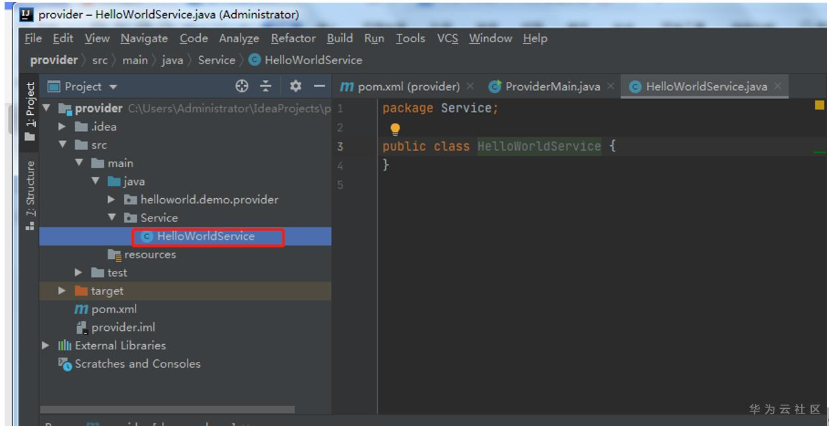Click main in the breadcrumb bar
829x426 pixels.
coord(135,60)
